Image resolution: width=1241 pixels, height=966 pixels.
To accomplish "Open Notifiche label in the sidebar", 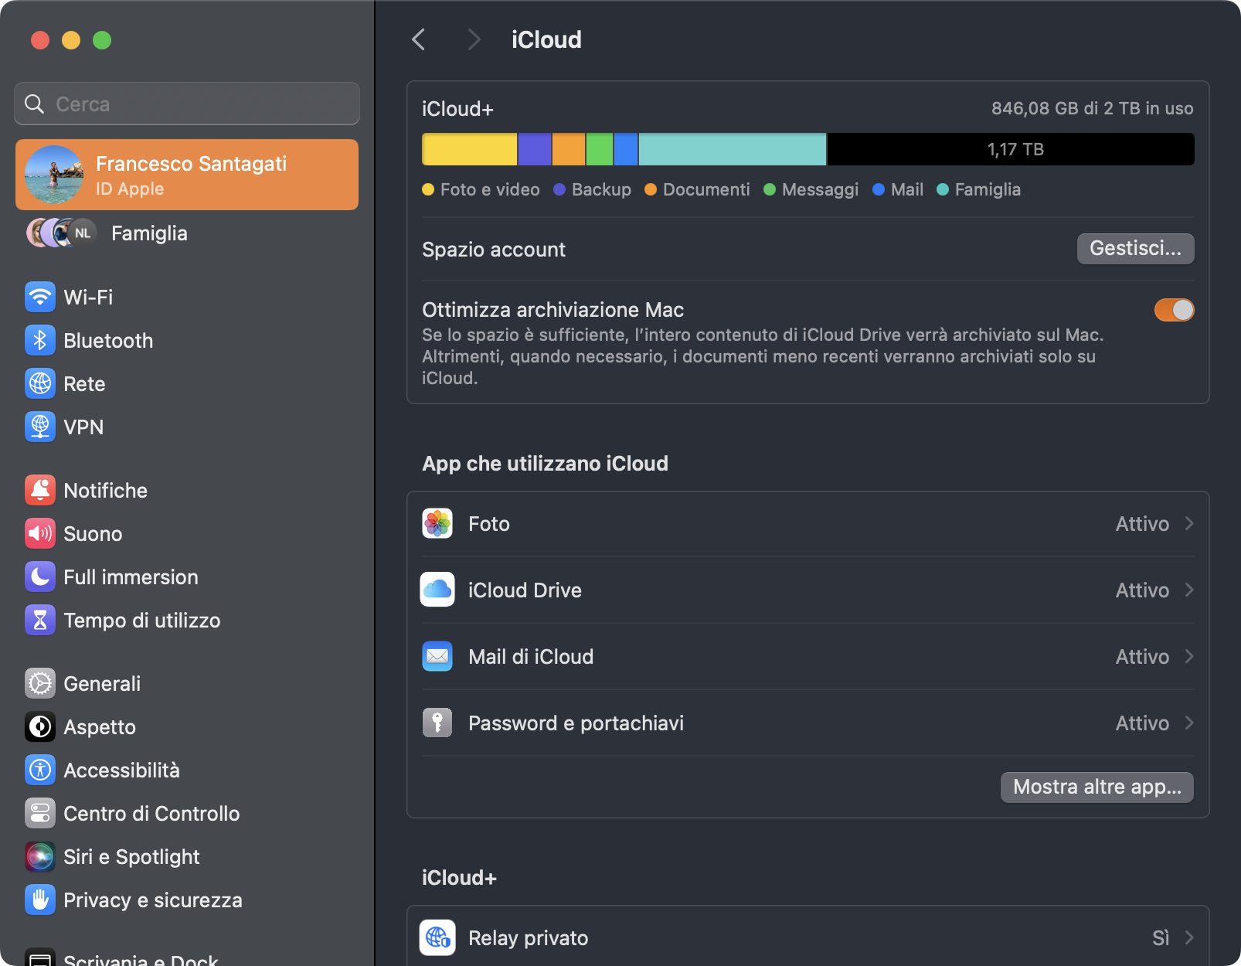I will click(105, 490).
